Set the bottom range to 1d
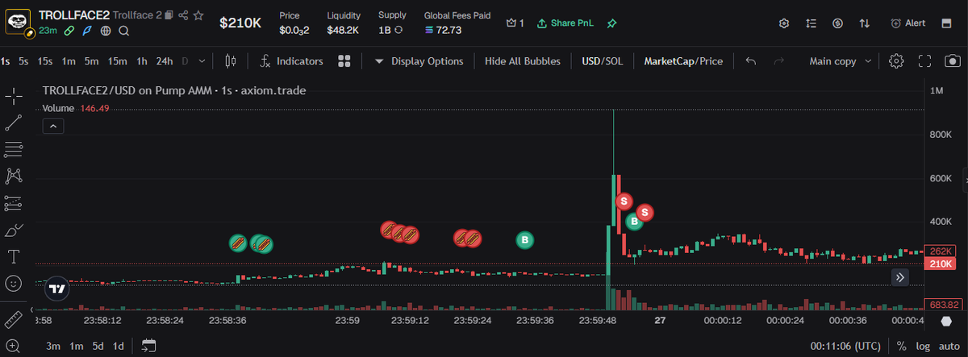 tap(118, 346)
